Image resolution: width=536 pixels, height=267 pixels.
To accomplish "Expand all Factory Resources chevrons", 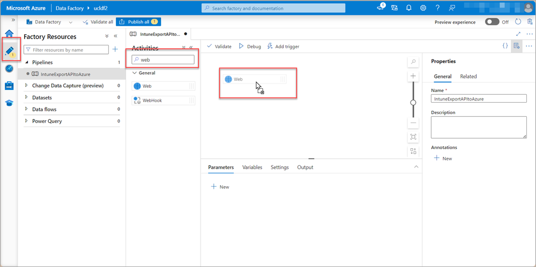I will [107, 36].
